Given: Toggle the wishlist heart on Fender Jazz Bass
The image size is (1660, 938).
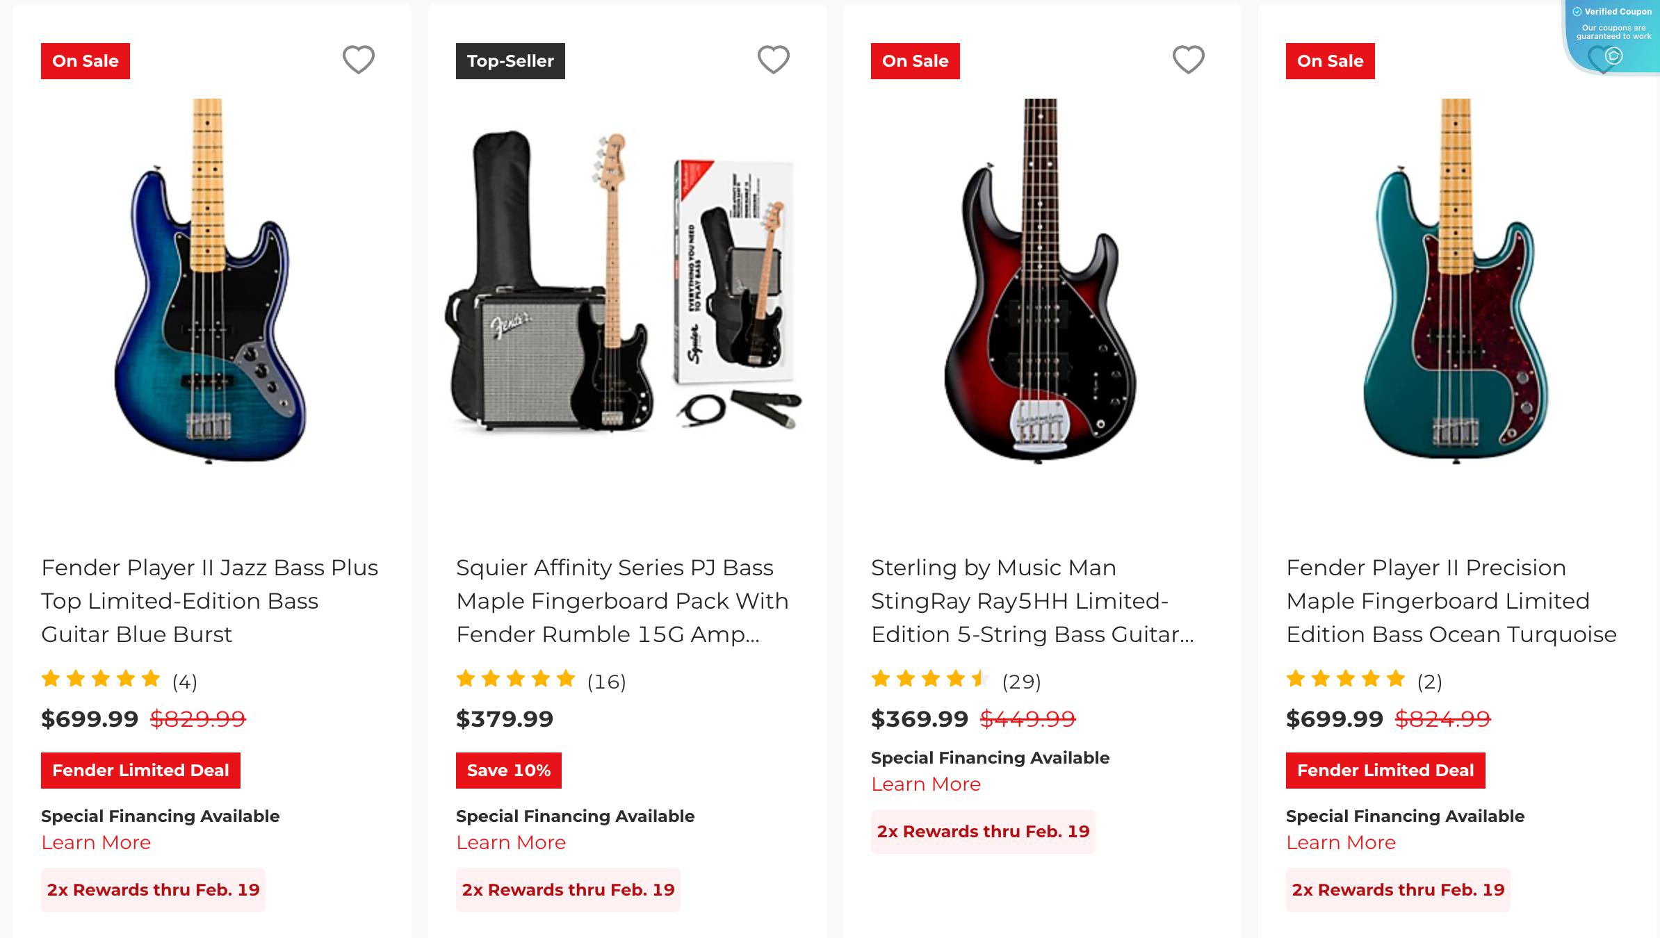Looking at the screenshot, I should [359, 61].
